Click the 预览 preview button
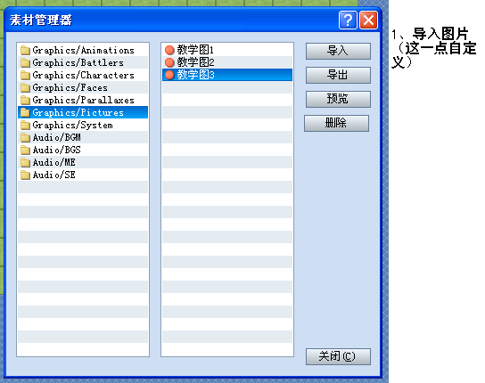The image size is (485, 383). pyautogui.click(x=338, y=99)
